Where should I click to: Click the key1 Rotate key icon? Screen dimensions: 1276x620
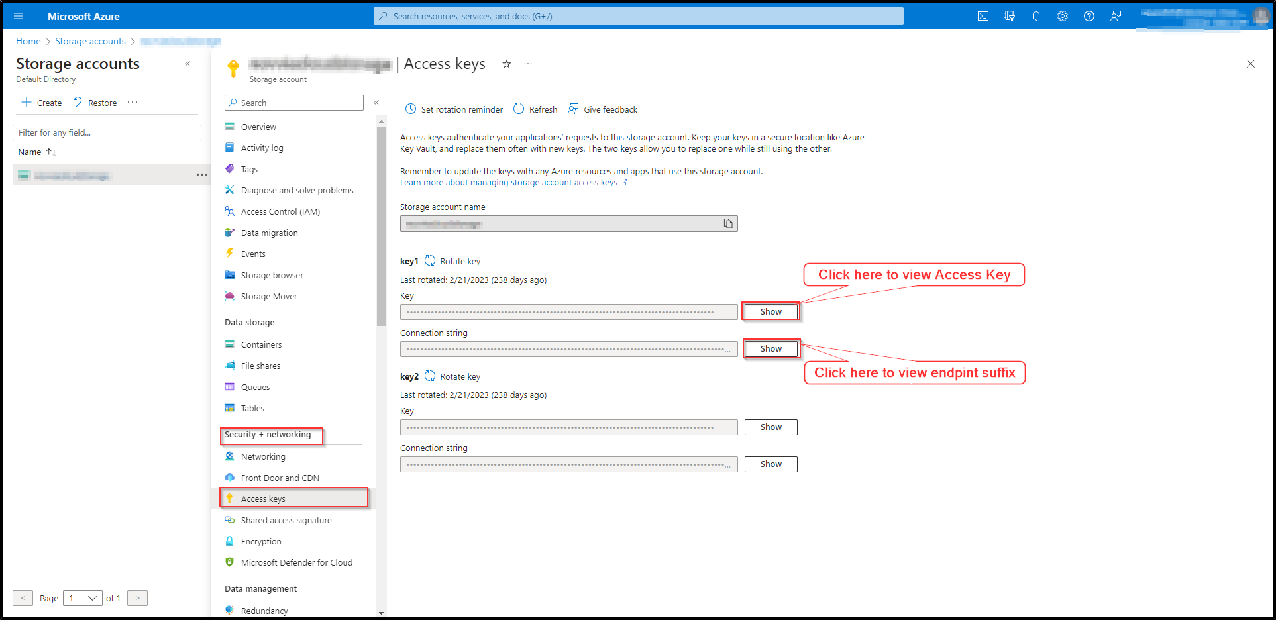click(x=430, y=261)
